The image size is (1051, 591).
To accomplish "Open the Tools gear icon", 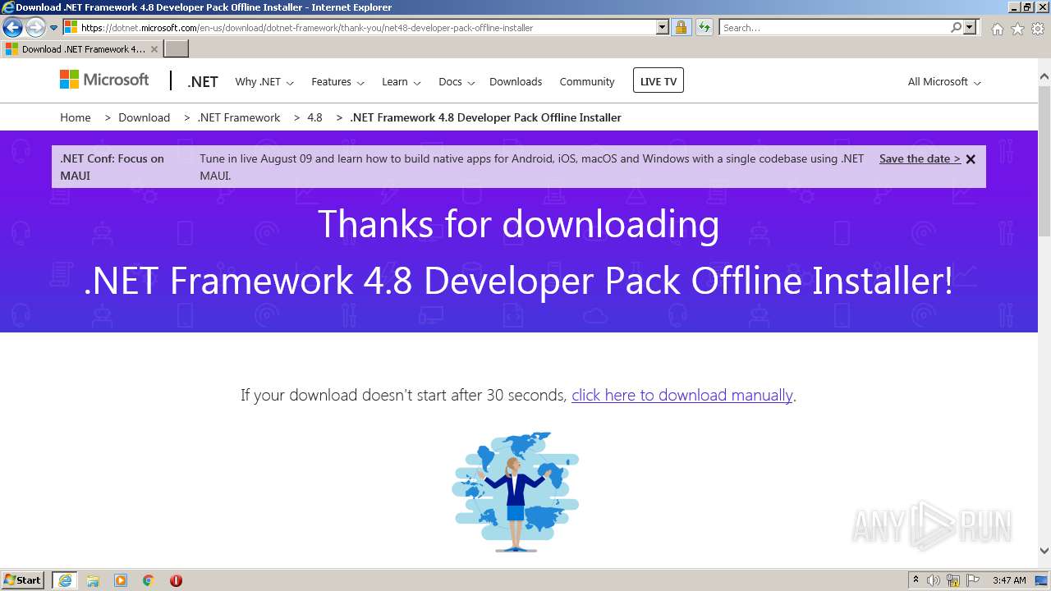I will (x=1038, y=29).
